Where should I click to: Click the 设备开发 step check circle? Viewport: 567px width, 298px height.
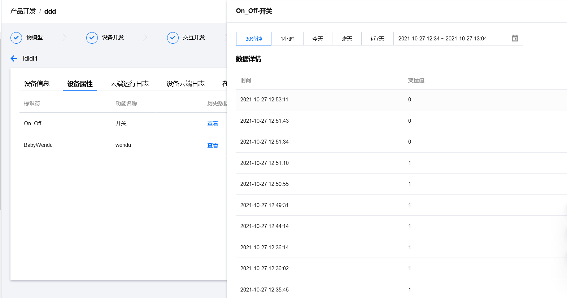coord(92,38)
